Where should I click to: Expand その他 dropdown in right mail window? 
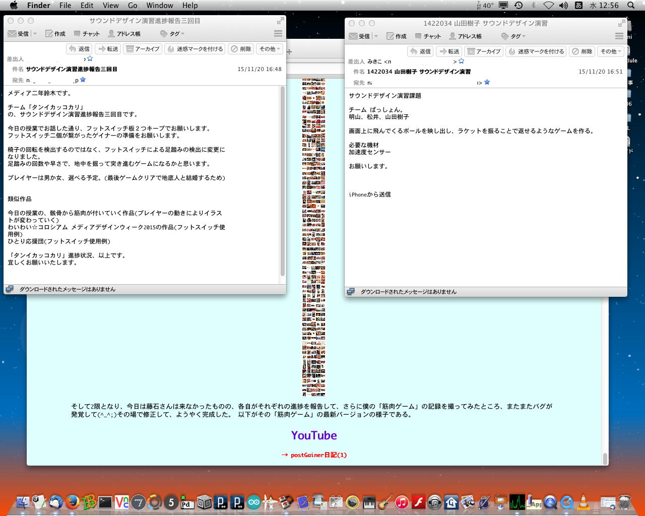click(x=611, y=51)
